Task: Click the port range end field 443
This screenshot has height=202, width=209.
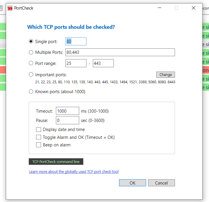Action: pyautogui.click(x=103, y=63)
